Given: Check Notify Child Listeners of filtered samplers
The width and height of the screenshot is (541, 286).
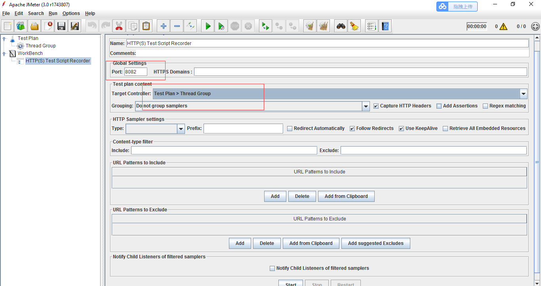Looking at the screenshot, I should point(272,268).
